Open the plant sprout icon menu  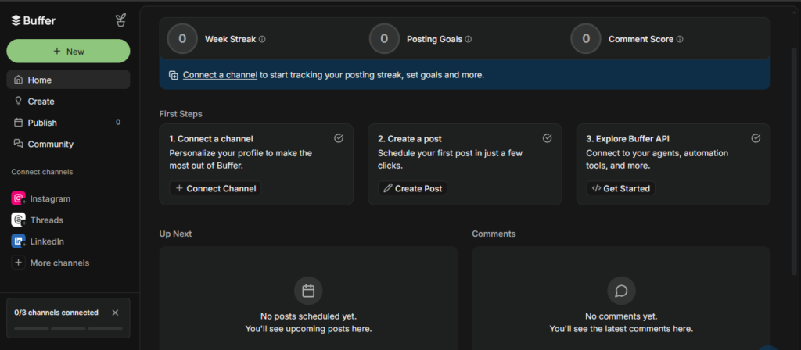click(120, 20)
